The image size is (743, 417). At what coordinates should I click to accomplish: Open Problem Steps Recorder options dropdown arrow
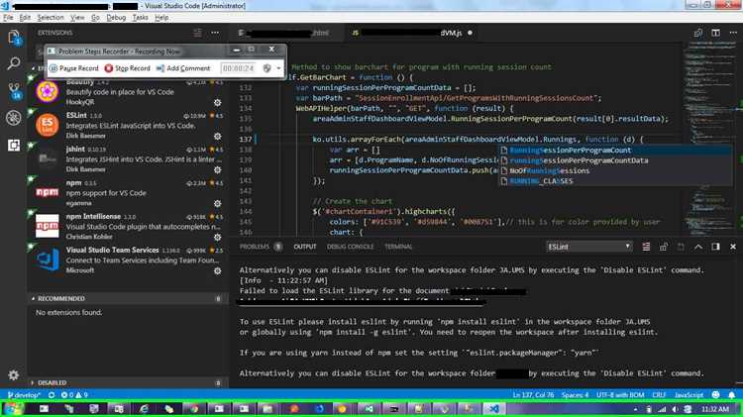click(x=278, y=68)
